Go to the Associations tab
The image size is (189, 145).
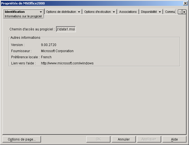tap(128, 12)
